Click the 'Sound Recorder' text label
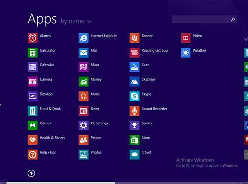This screenshot has width=248, height=184. (154, 109)
